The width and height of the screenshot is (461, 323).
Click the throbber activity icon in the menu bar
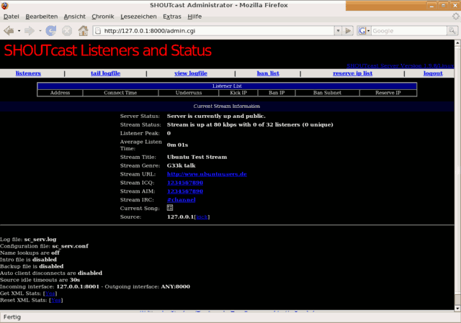click(x=456, y=17)
